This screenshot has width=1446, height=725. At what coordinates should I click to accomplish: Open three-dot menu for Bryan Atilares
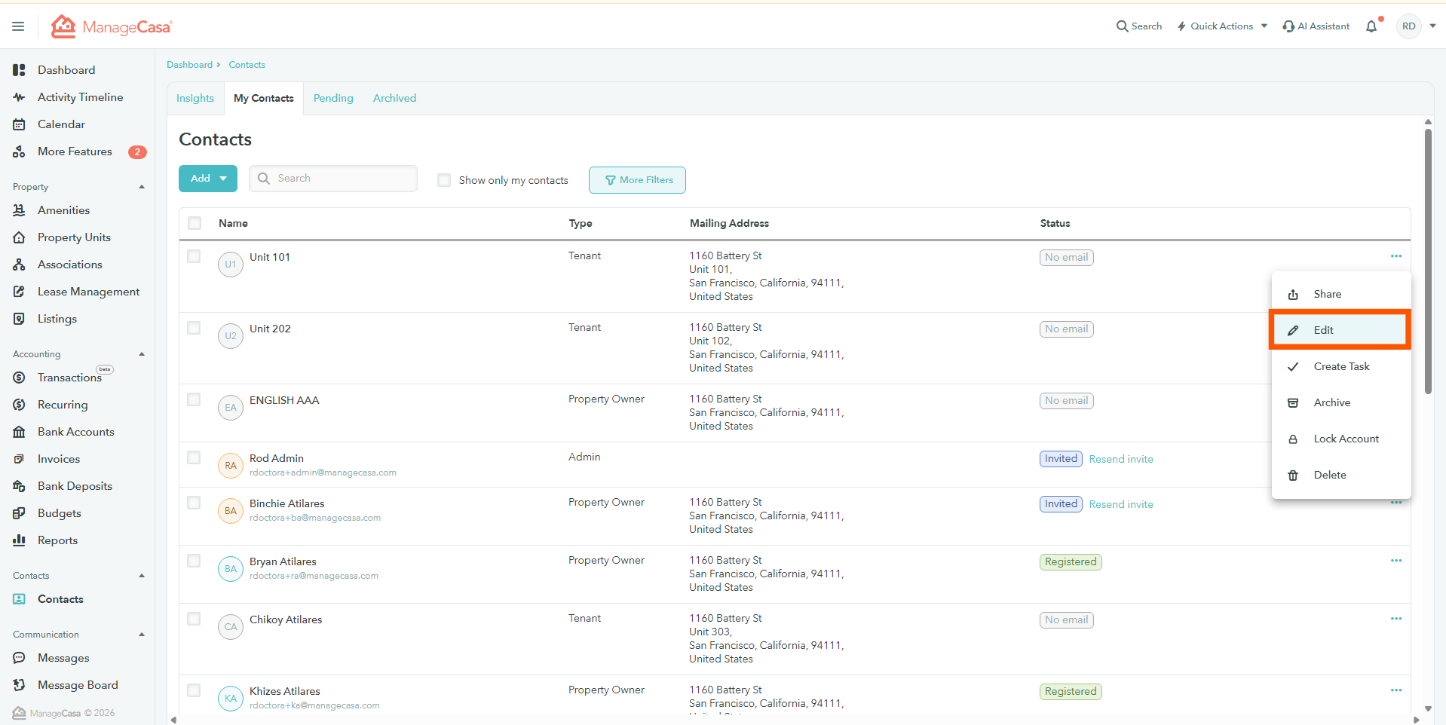click(1395, 561)
